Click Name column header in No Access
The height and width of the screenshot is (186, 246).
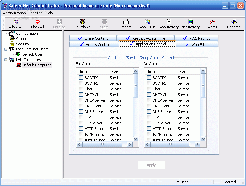pyautogui.click(x=160, y=71)
